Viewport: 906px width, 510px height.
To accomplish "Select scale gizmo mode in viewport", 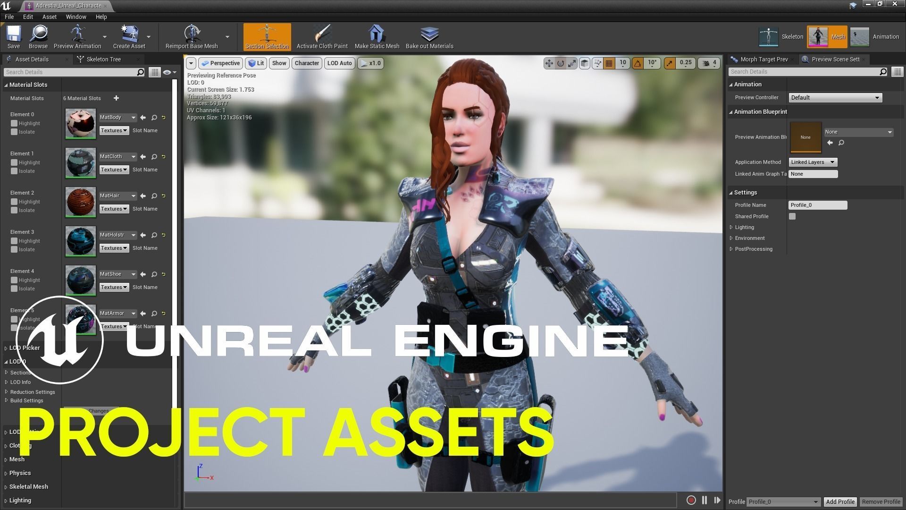I will click(x=572, y=63).
